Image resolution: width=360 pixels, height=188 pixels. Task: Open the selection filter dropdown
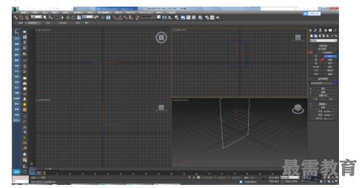click(x=36, y=17)
